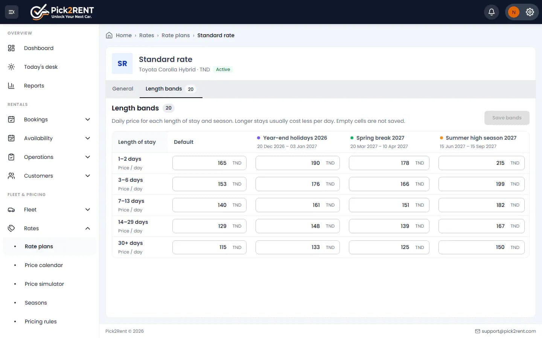Go to Seasons in the sidebar

click(36, 303)
